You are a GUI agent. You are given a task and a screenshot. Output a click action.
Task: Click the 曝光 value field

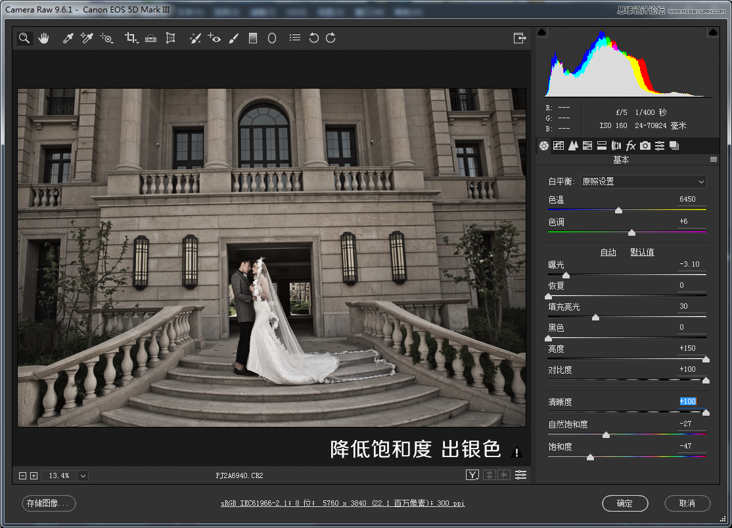pyautogui.click(x=691, y=265)
